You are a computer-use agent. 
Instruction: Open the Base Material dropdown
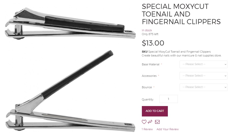click(204, 64)
